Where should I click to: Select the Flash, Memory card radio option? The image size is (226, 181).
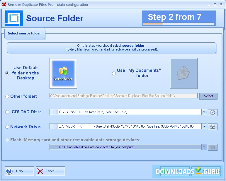tap(7, 140)
